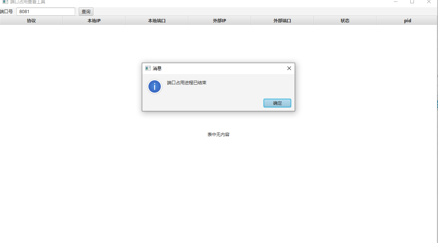Select the 状态 column header

click(x=345, y=21)
